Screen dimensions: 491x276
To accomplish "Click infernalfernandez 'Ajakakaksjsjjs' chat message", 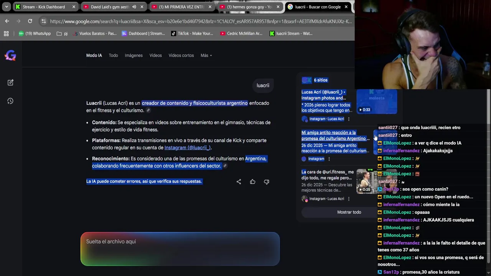I will coord(415,151).
